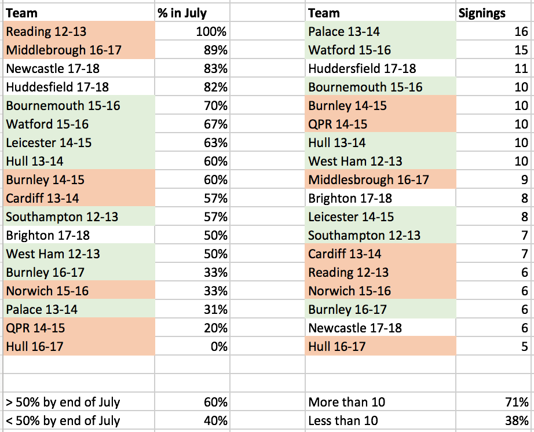Select the QPR 14-15 cell in right table
This screenshot has height=432, width=534.
(x=381, y=124)
